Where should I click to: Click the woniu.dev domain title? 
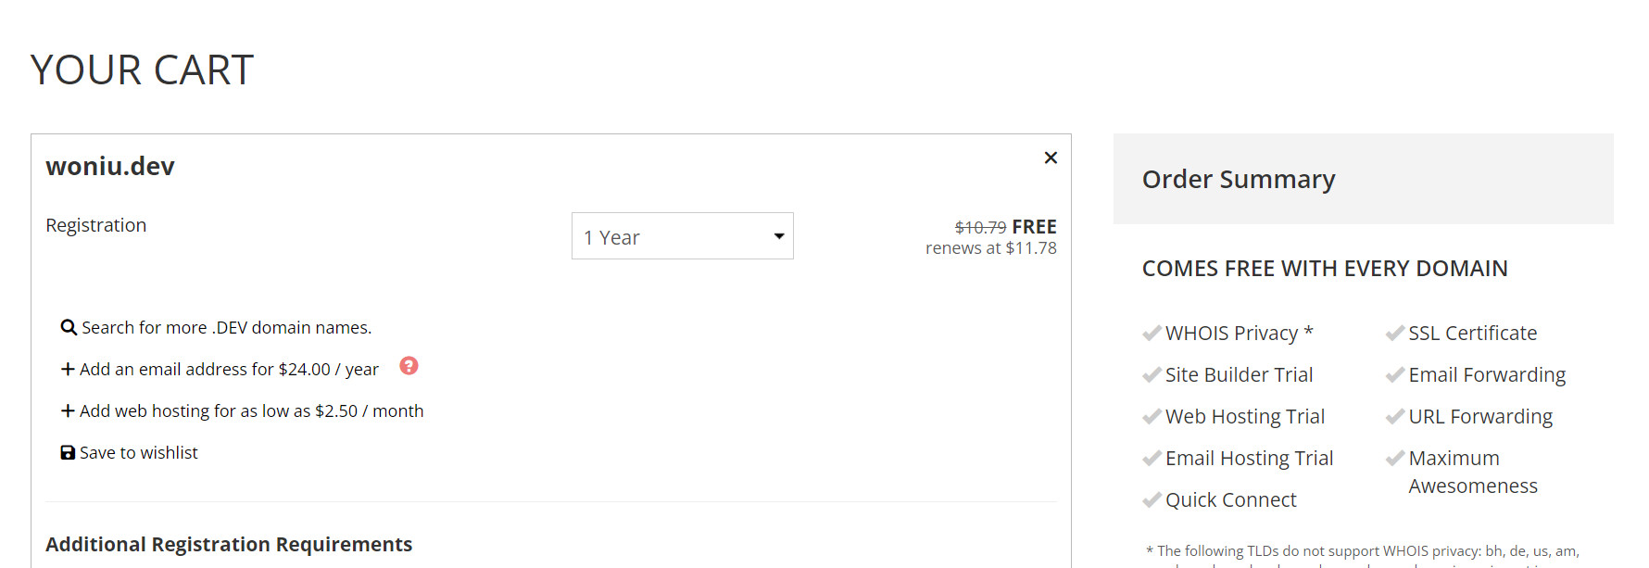point(110,167)
